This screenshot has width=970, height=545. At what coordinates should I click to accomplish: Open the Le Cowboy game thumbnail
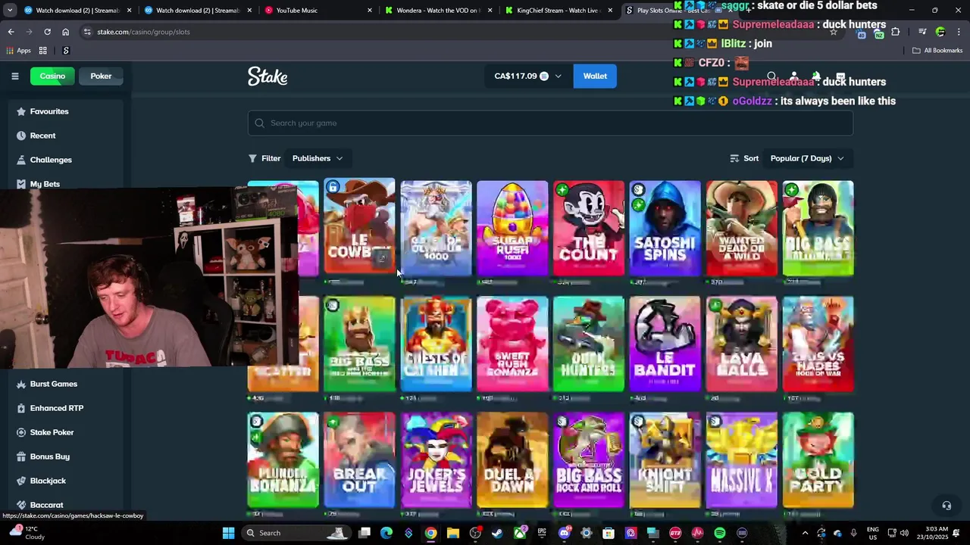tap(359, 227)
